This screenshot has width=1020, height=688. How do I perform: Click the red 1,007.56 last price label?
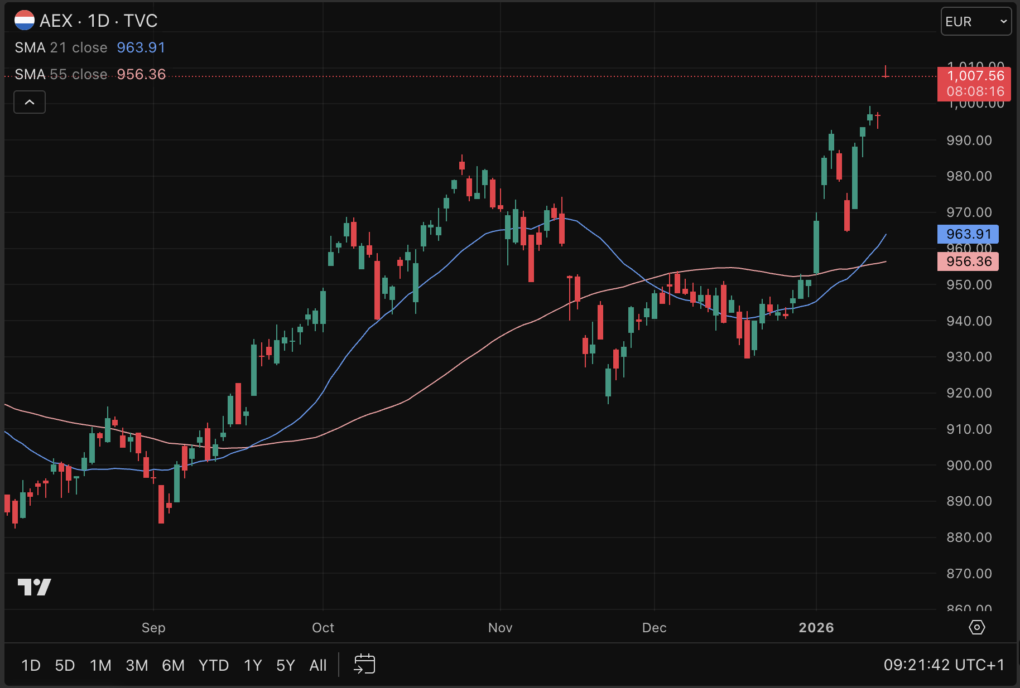pyautogui.click(x=974, y=83)
